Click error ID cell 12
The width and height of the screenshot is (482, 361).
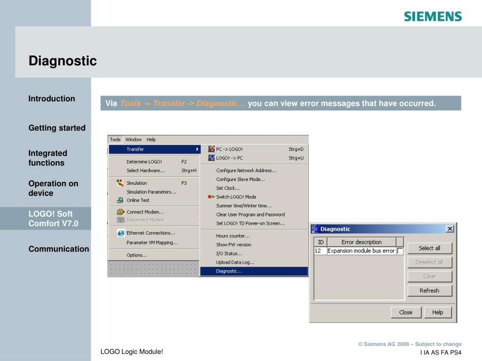click(x=320, y=251)
